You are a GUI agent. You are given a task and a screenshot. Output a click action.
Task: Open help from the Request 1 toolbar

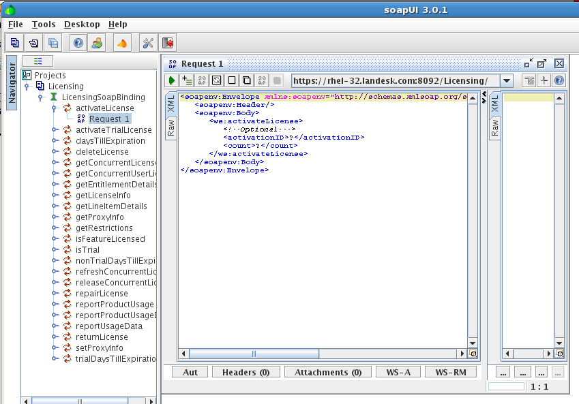point(559,80)
